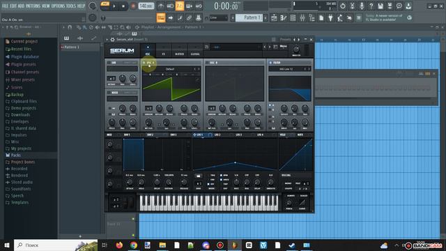Open LFO shape folder icon

click(198, 176)
